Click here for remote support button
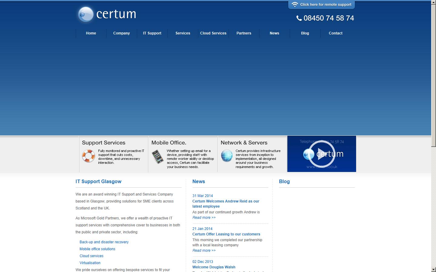436x272 pixels. point(322,5)
